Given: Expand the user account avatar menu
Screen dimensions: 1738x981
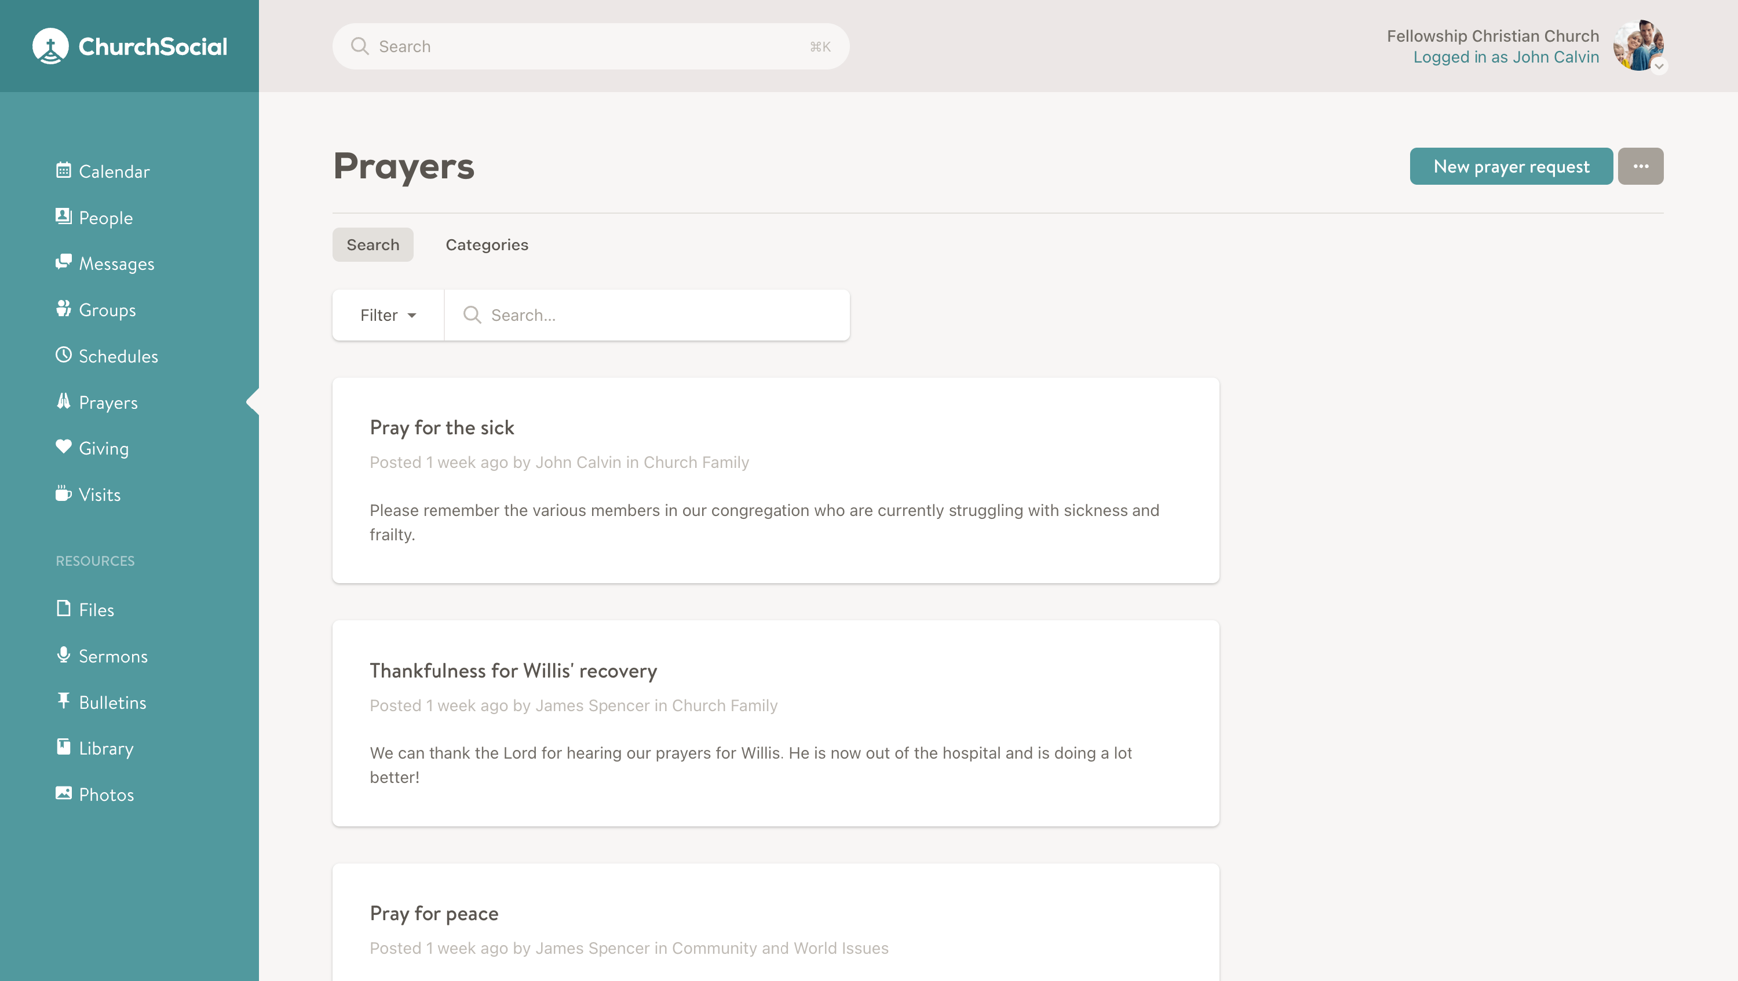Looking at the screenshot, I should point(1638,46).
